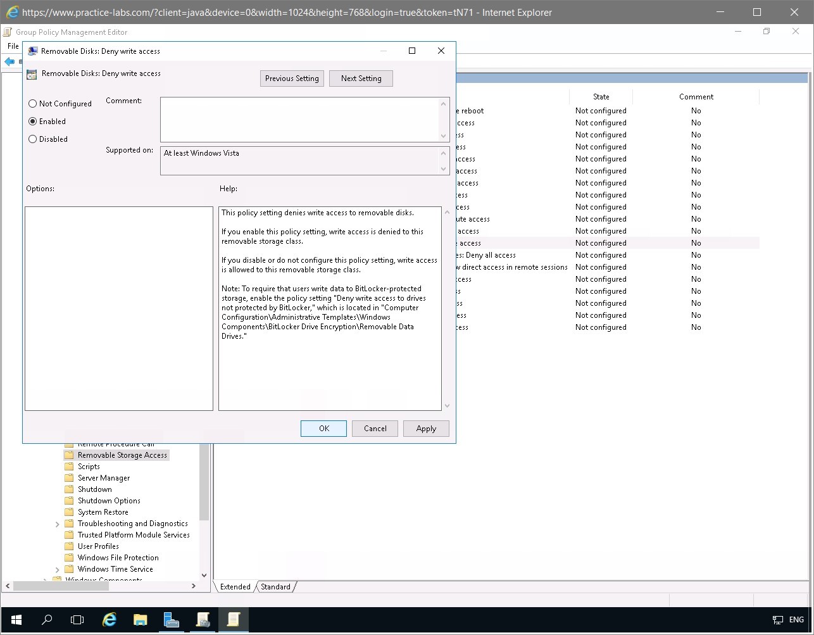Switch to the Standard tab
The height and width of the screenshot is (635, 814).
tap(276, 586)
